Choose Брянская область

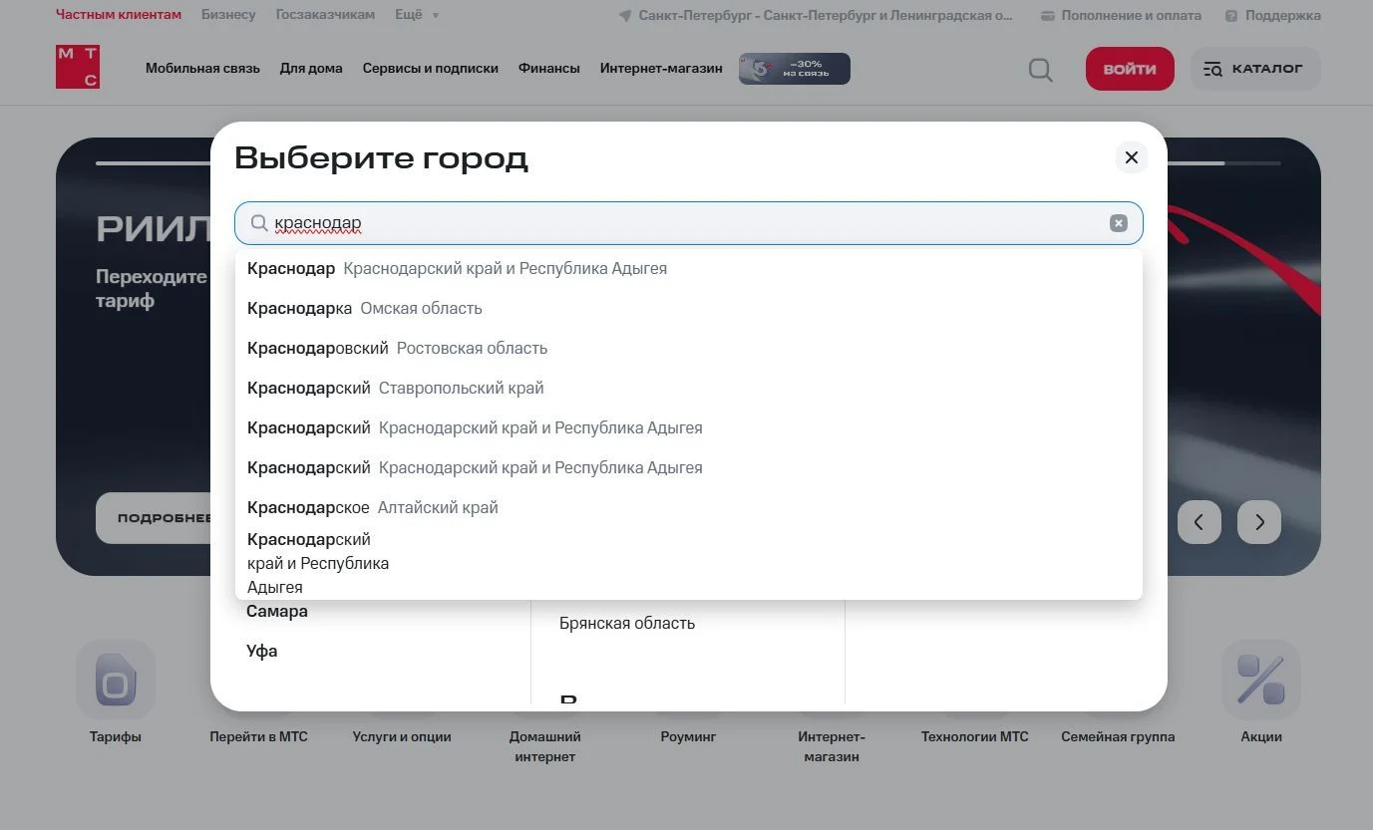[627, 624]
